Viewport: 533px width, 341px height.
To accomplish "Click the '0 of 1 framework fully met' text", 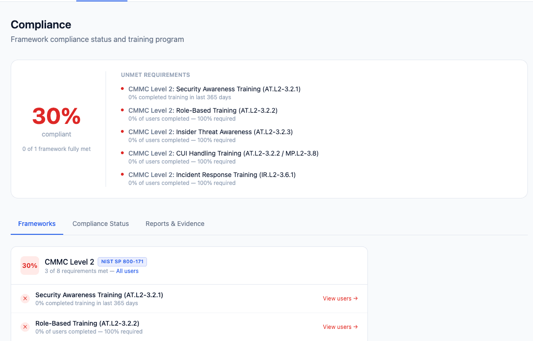I will coord(56,149).
